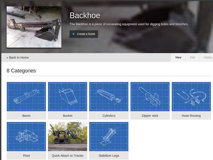The image size is (213, 160).
Task: Click the plus icon on Create a Guide
Action: pyautogui.click(x=73, y=34)
